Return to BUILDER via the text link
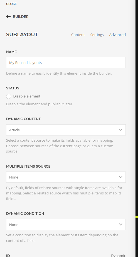The height and width of the screenshot is (257, 138). click(x=21, y=16)
